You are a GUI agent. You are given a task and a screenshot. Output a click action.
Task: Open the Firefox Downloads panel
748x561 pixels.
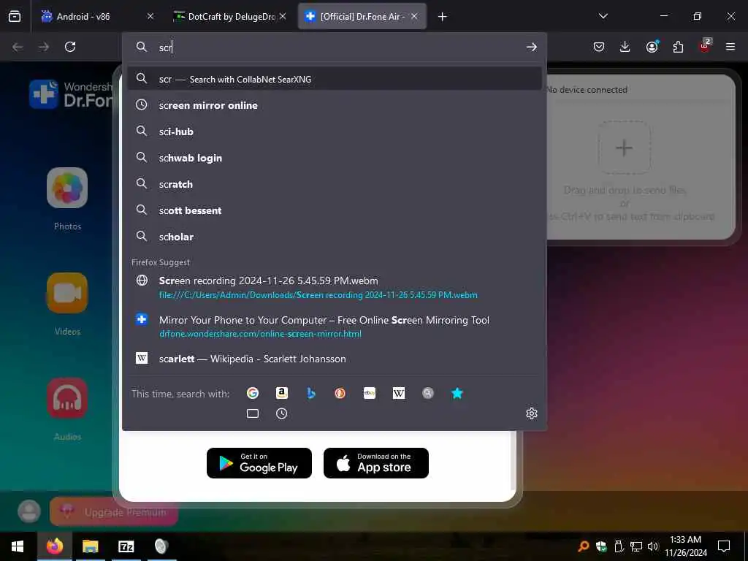pos(625,47)
